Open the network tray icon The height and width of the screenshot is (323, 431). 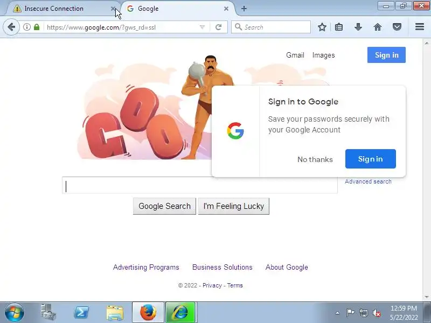tap(363, 313)
